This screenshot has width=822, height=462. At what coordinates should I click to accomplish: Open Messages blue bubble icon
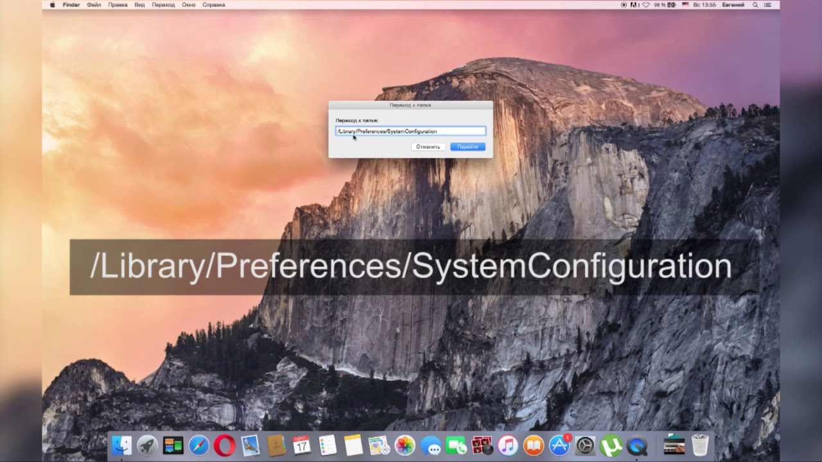[x=431, y=445]
